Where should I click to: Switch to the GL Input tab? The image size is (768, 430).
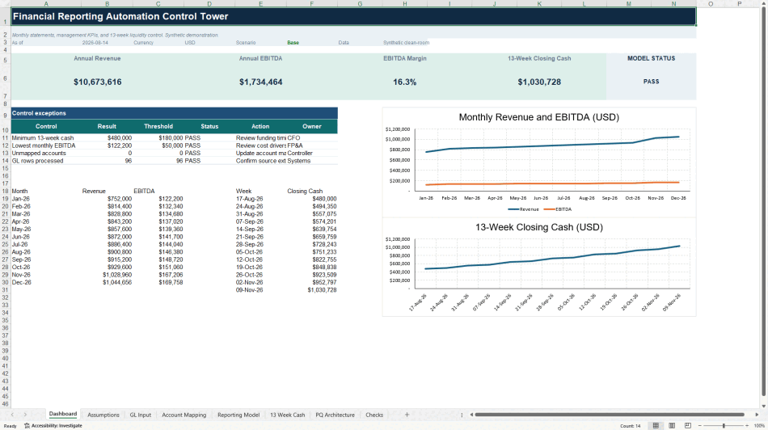point(141,415)
